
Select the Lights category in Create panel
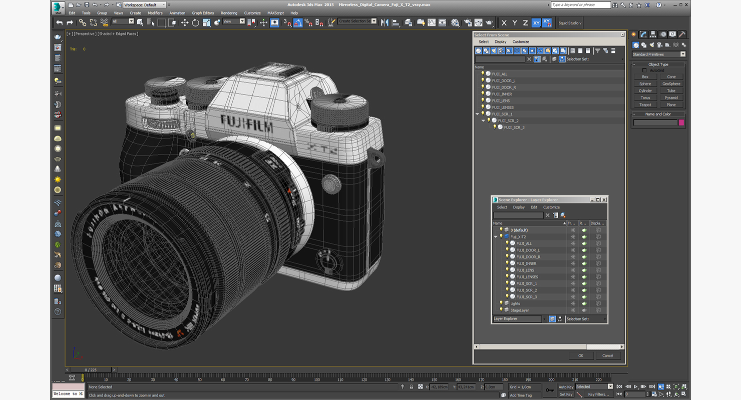[x=652, y=45]
